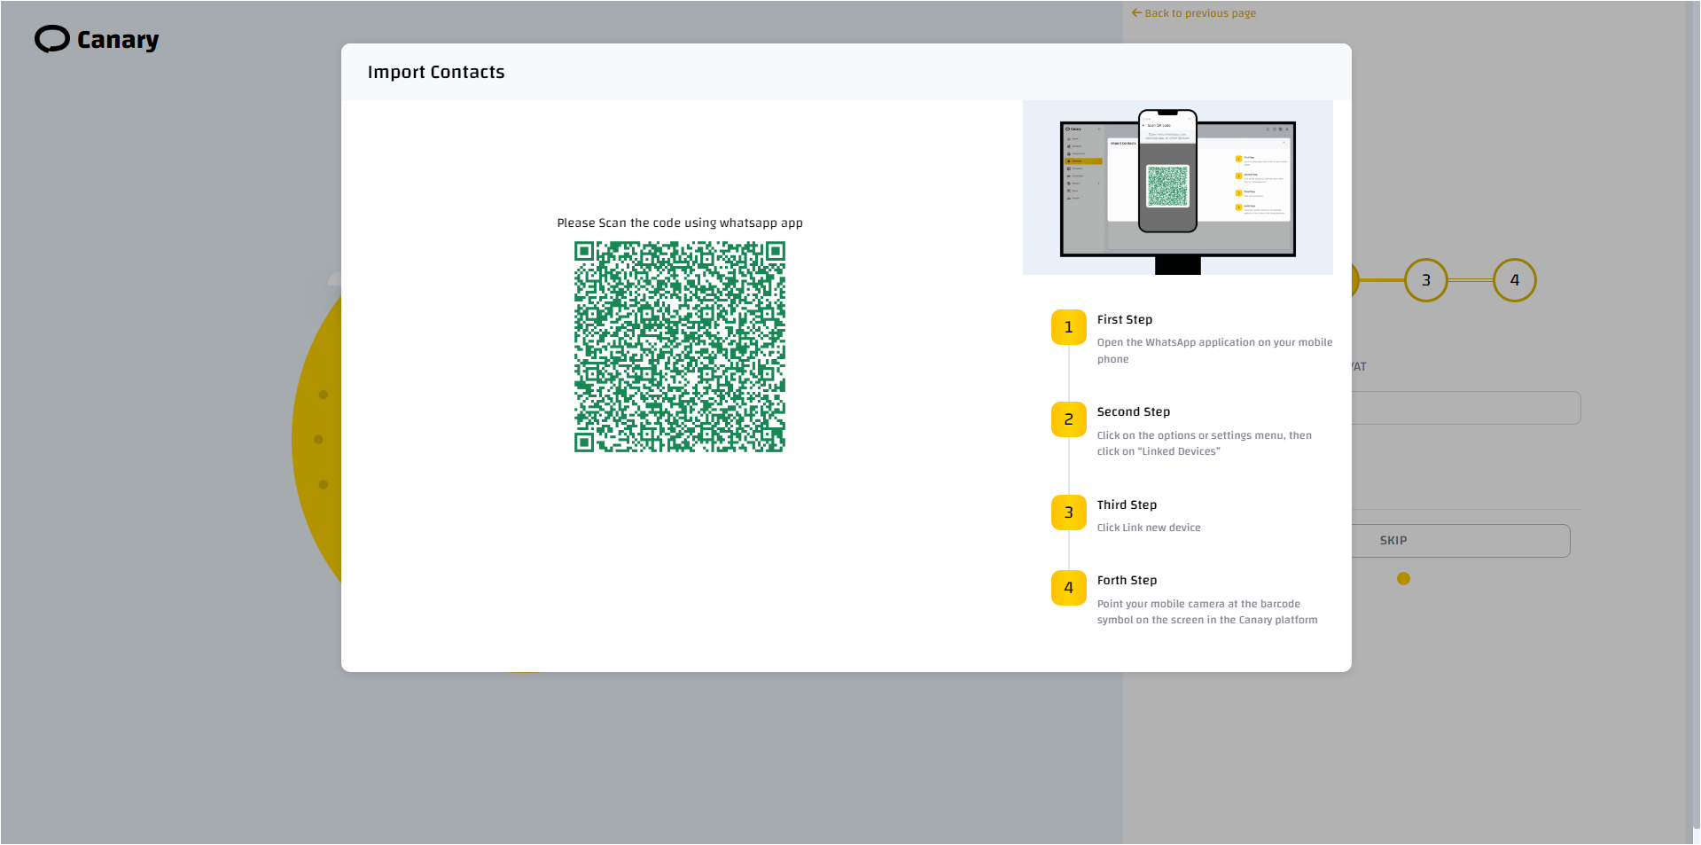
Task: Click 'Please Scan the code using whatsapp app' text
Action: [680, 223]
